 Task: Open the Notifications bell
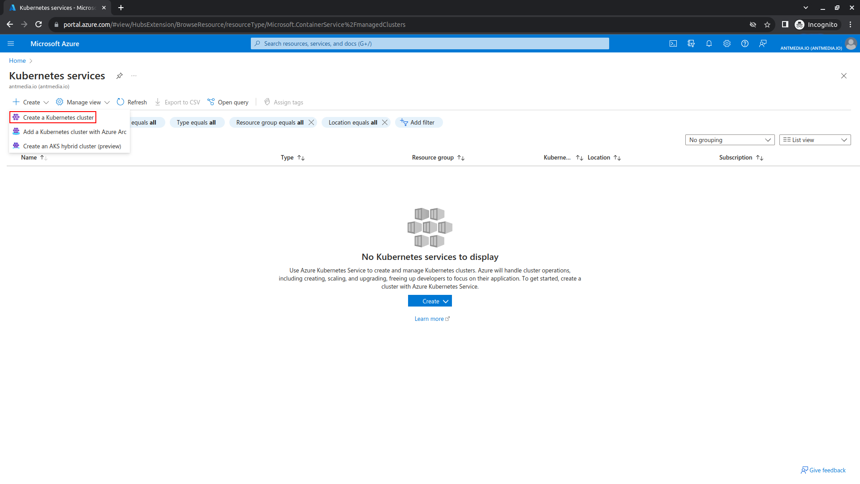click(x=709, y=43)
